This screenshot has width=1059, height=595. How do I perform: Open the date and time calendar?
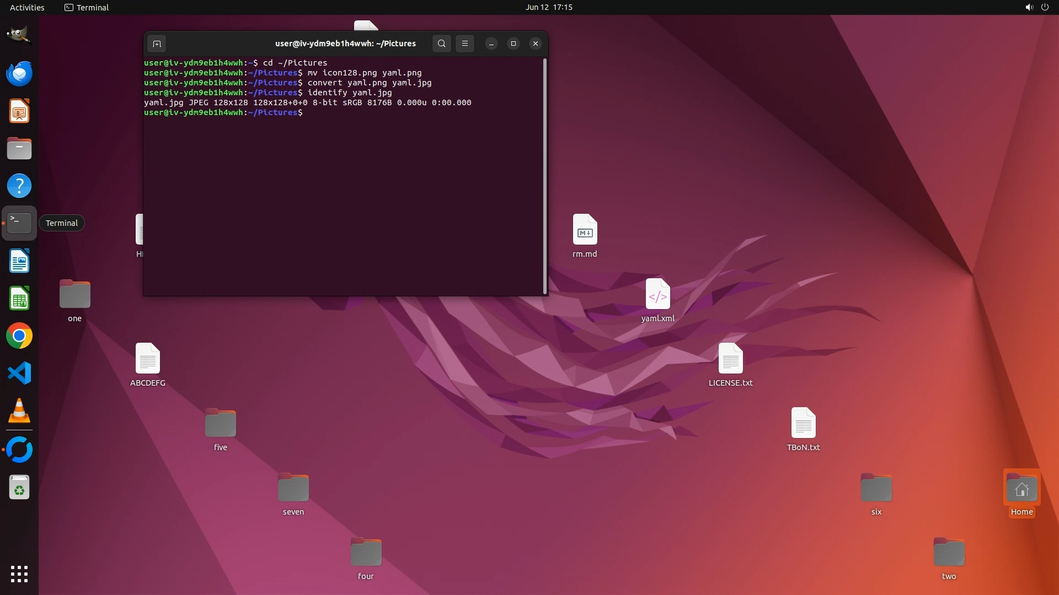click(548, 7)
